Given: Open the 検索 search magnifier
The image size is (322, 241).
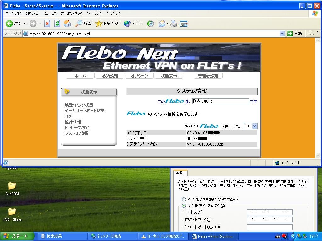Looking at the screenshot, I should point(83,24).
